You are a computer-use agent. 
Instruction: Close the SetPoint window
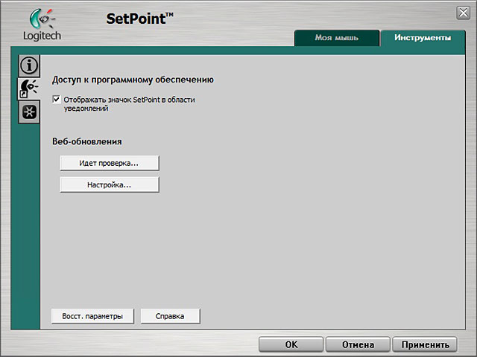pos(463,13)
